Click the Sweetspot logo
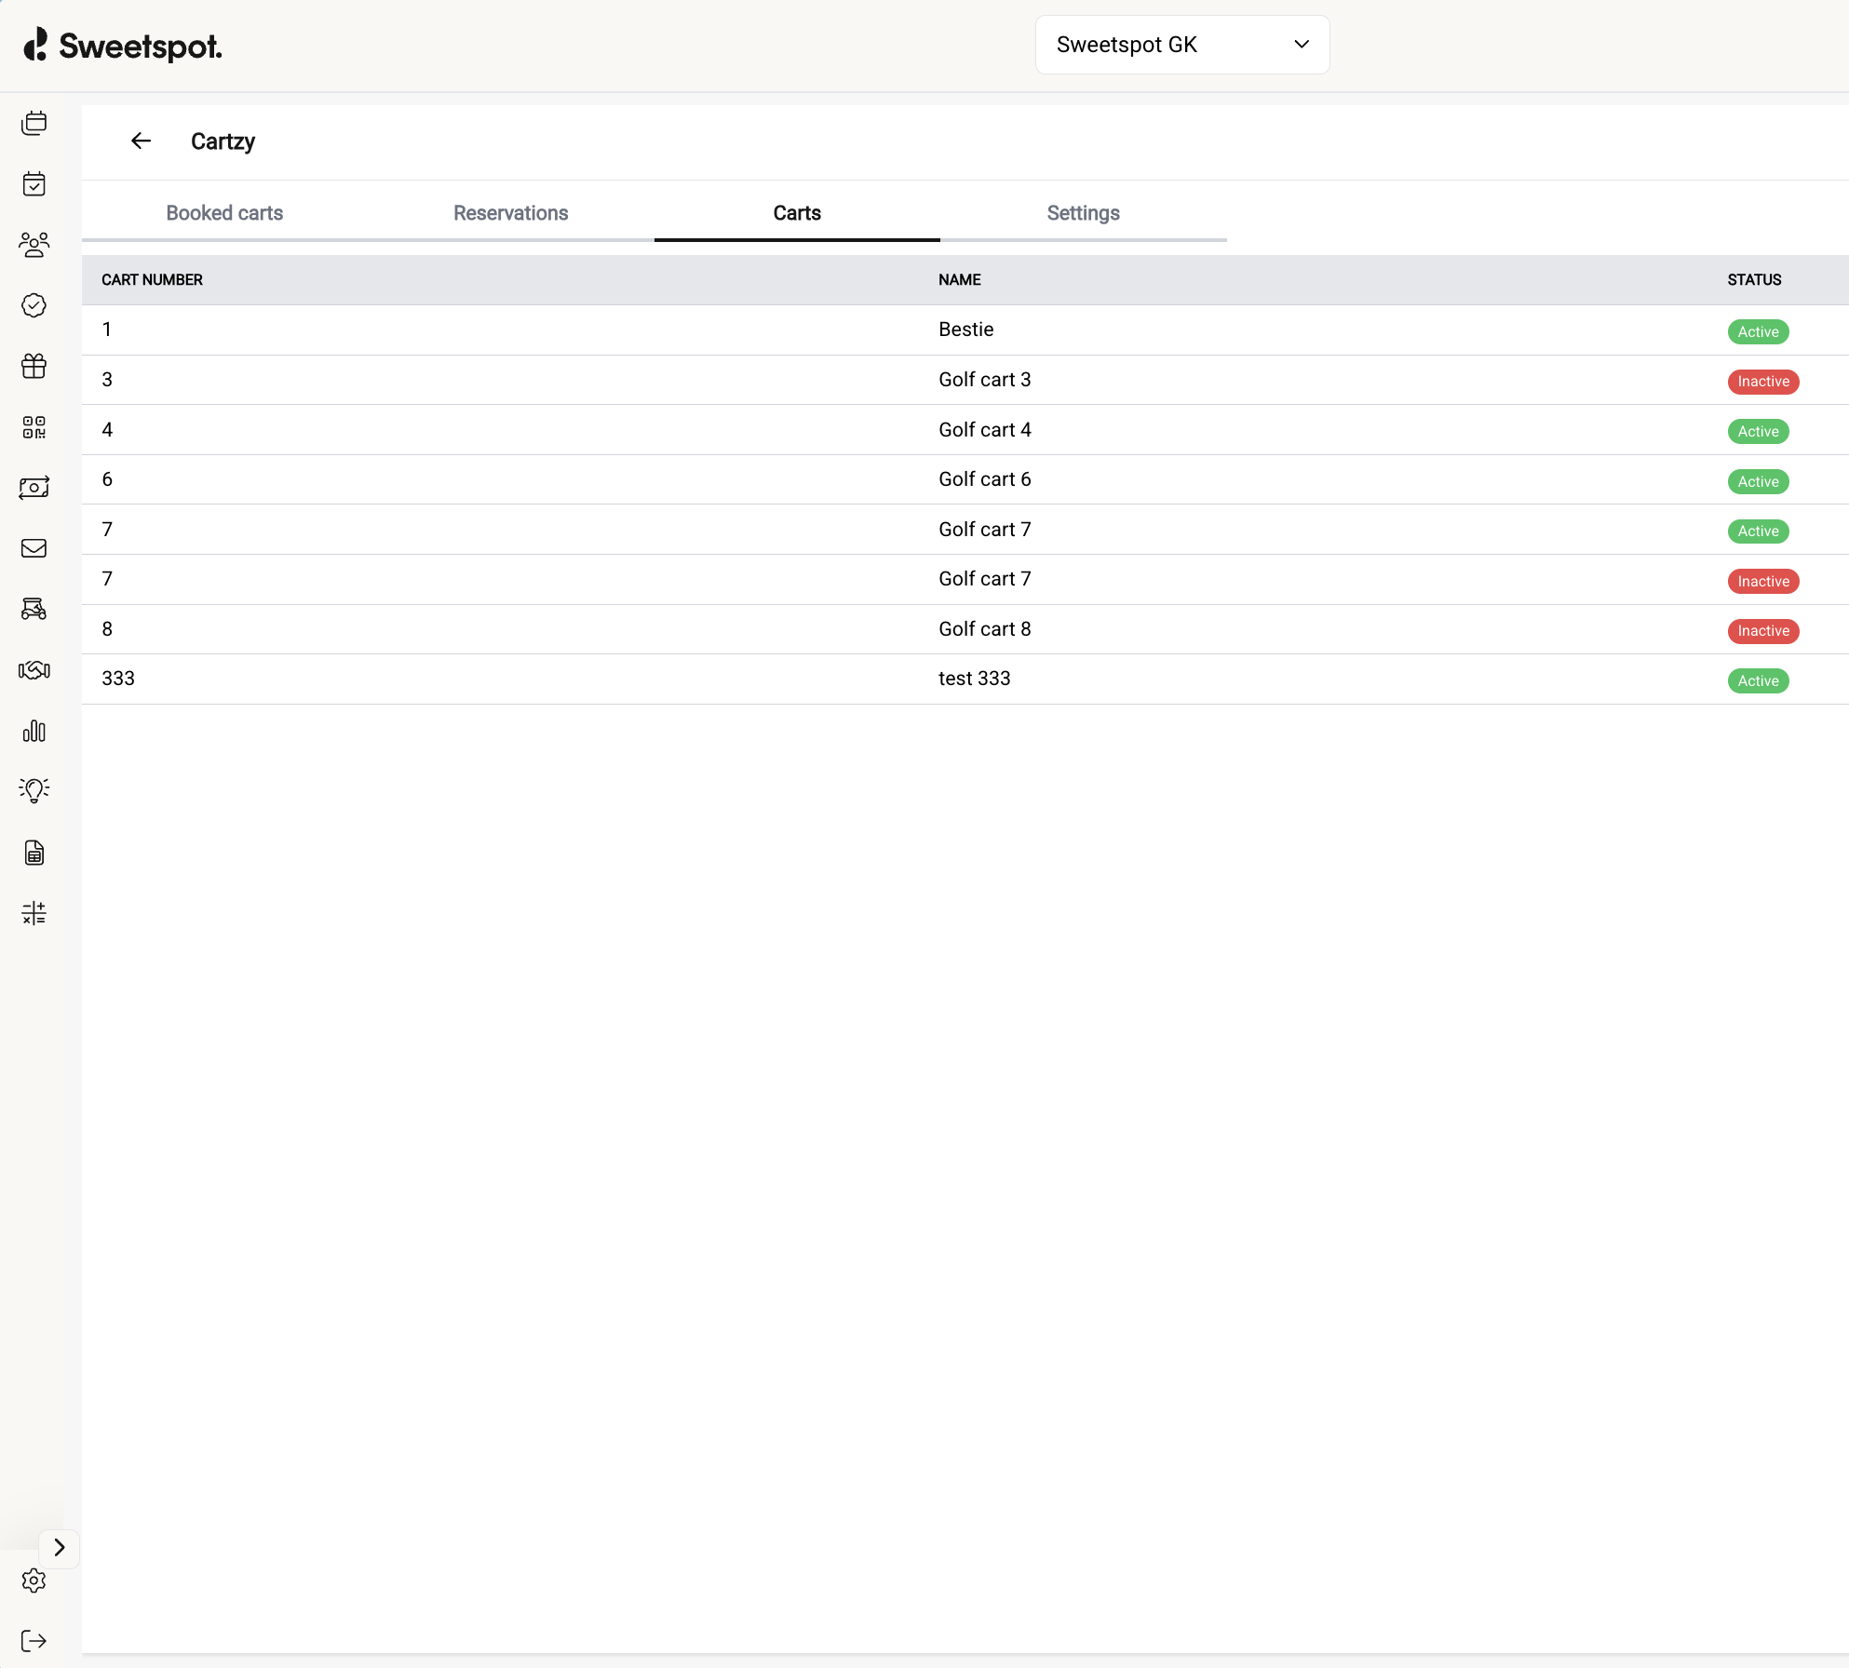 tap(123, 46)
